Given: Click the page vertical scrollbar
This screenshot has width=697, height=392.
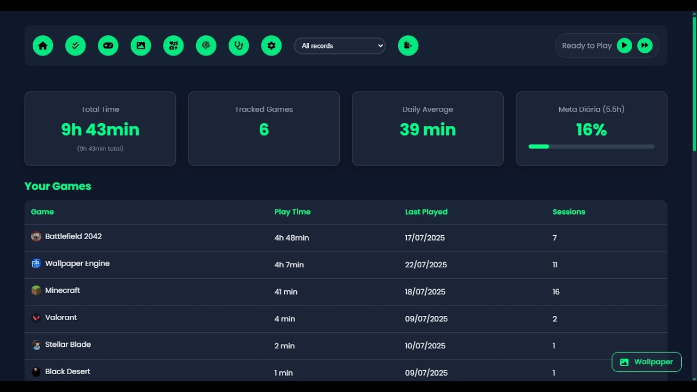Looking at the screenshot, I should (x=694, y=84).
